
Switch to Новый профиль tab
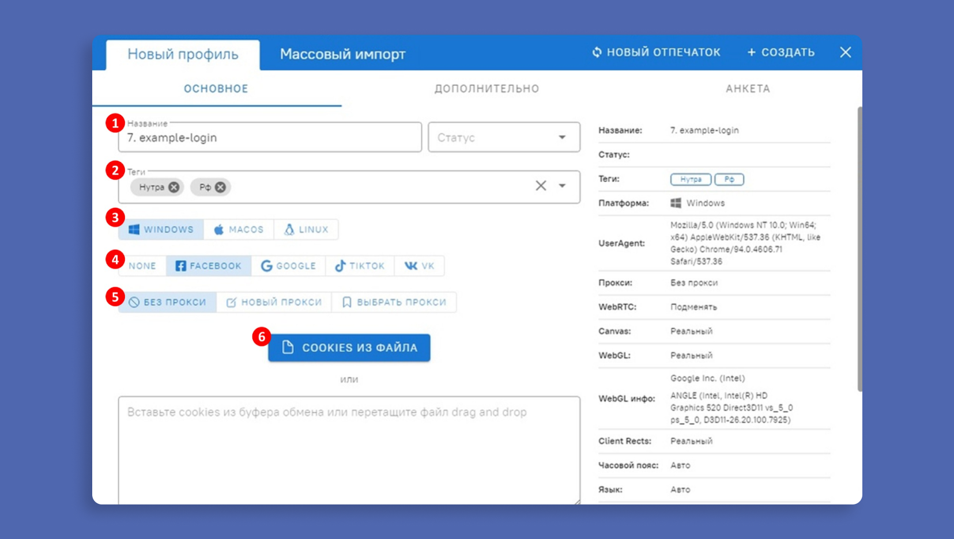183,54
